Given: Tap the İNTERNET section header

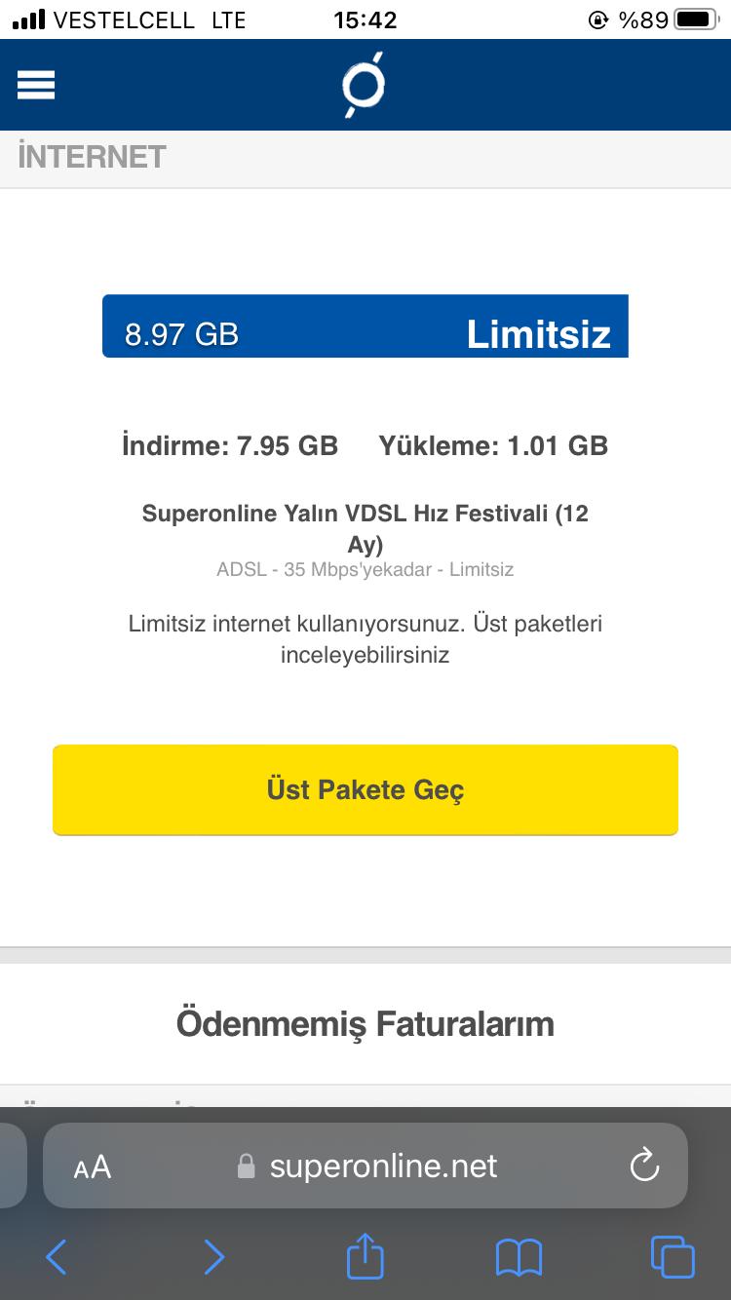Looking at the screenshot, I should click(x=92, y=157).
